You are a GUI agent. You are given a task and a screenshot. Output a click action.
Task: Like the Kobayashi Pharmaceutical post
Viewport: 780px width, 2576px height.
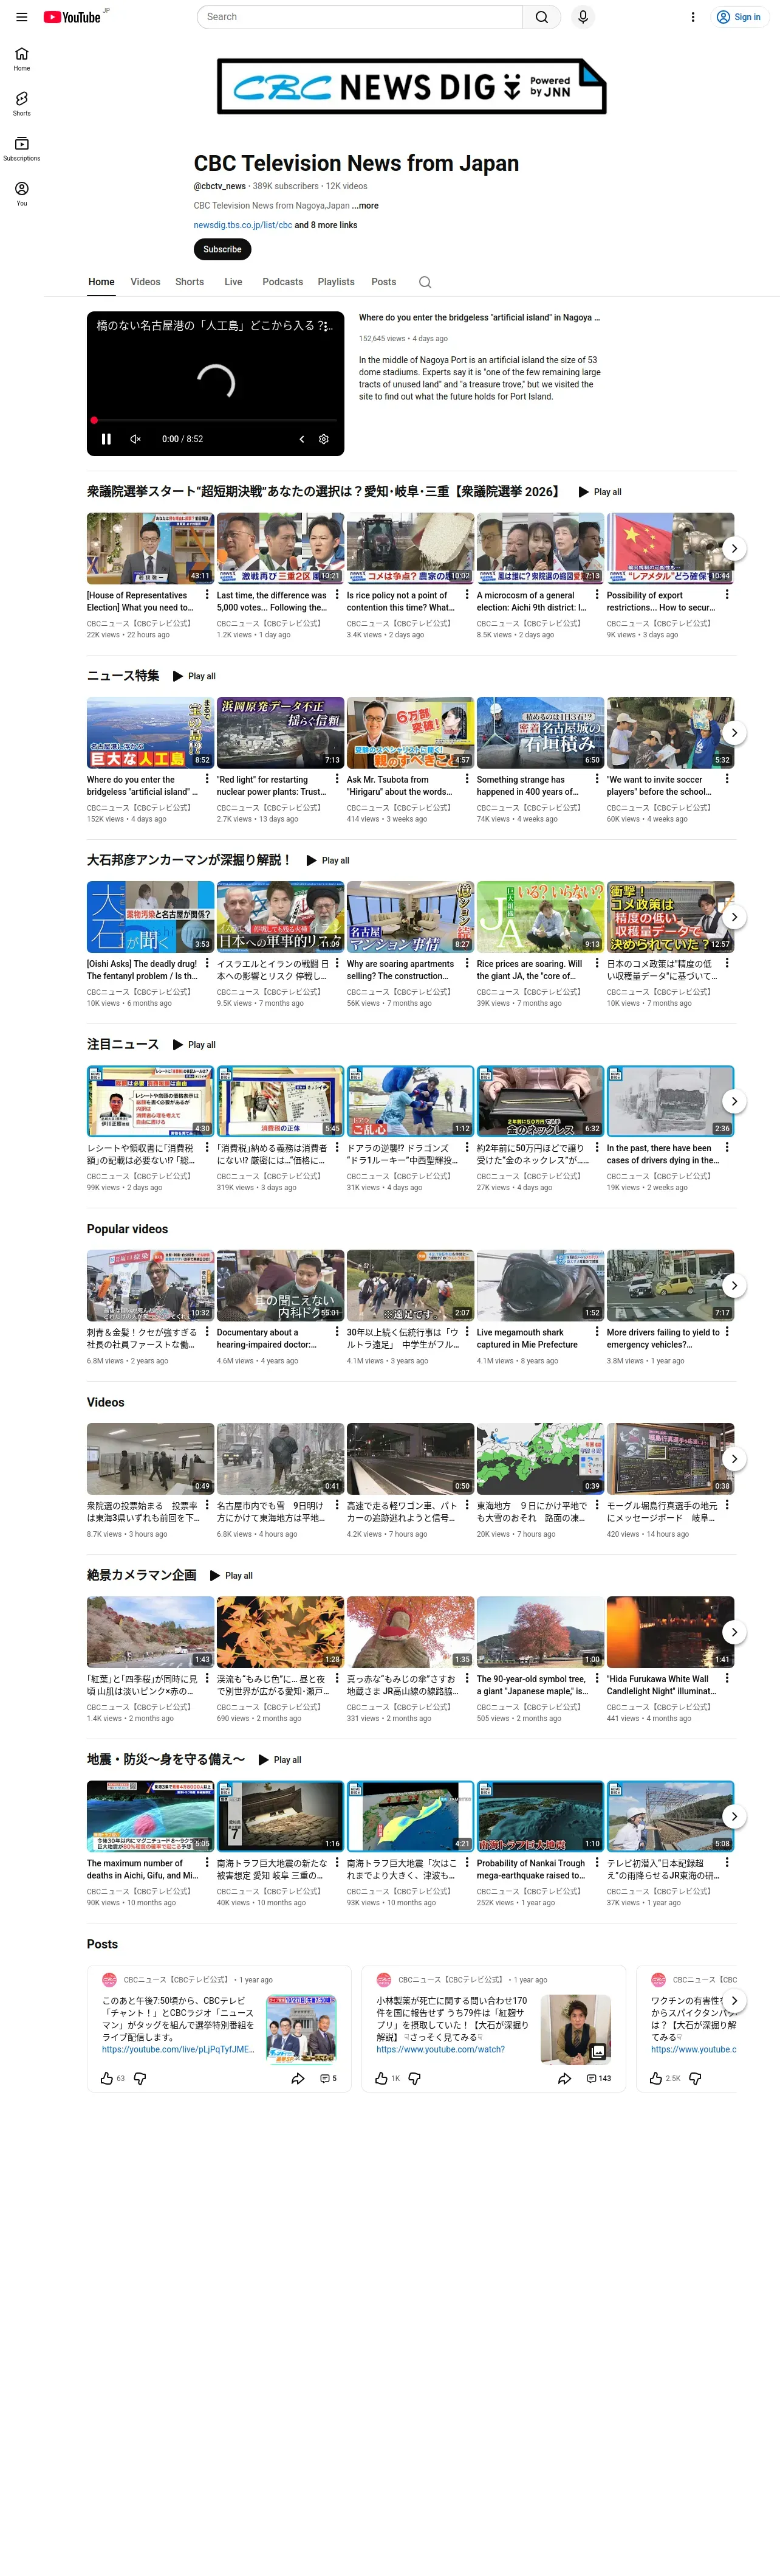click(x=381, y=2077)
